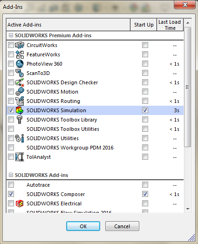198x244 pixels.
Task: Check SOLIDWORKS Motion Start Up checkbox
Action: [145, 91]
